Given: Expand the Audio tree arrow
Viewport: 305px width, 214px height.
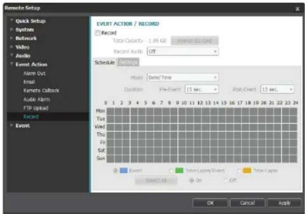Looking at the screenshot, I should pyautogui.click(x=12, y=55).
